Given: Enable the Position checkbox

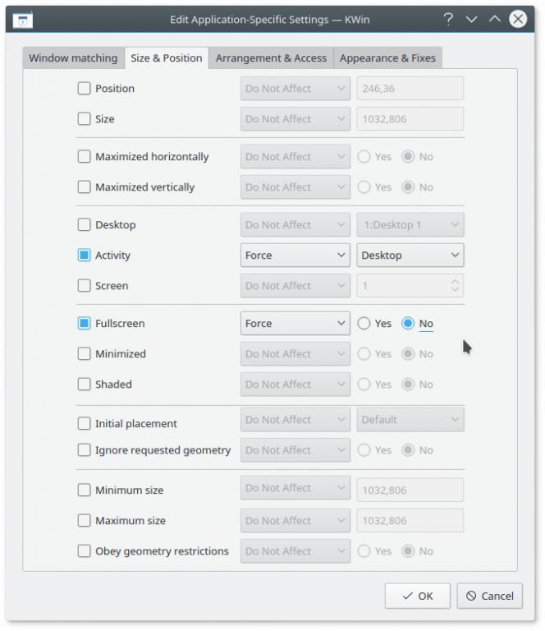Looking at the screenshot, I should [x=84, y=88].
